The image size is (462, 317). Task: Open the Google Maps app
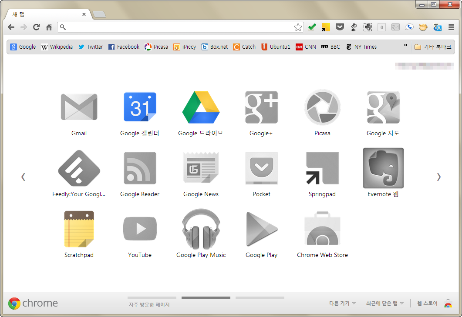tap(383, 107)
